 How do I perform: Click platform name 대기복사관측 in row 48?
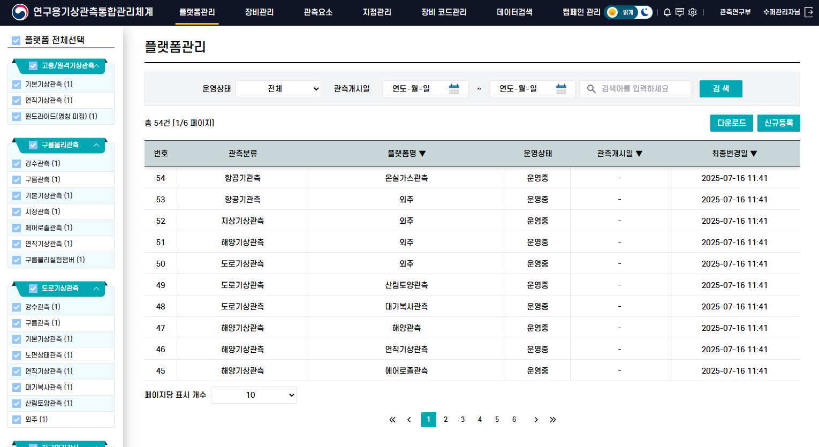(x=406, y=307)
